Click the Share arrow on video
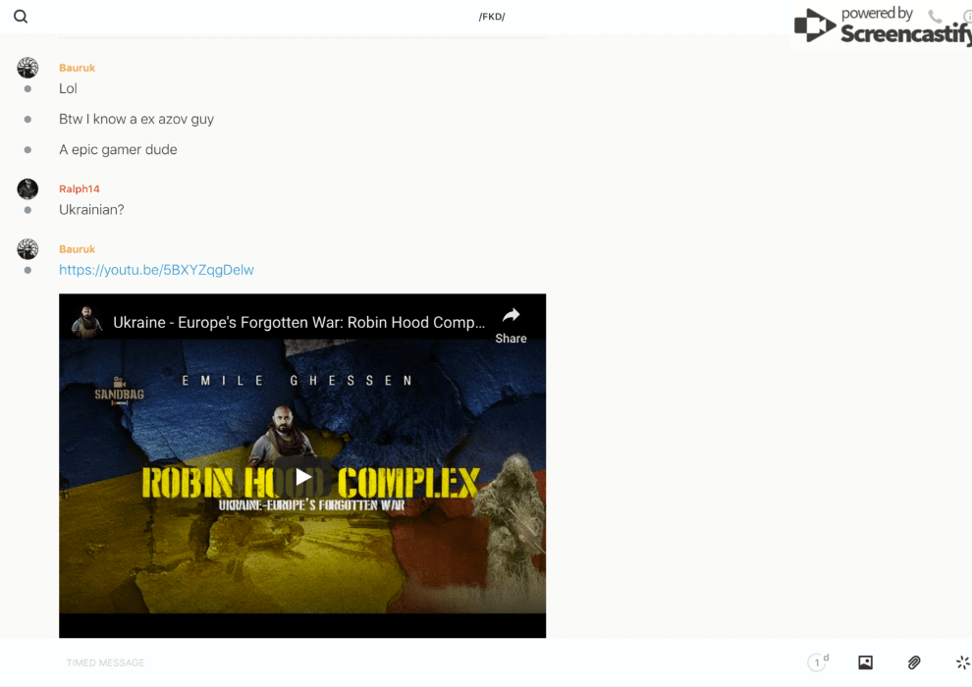This screenshot has width=972, height=687. click(x=511, y=316)
